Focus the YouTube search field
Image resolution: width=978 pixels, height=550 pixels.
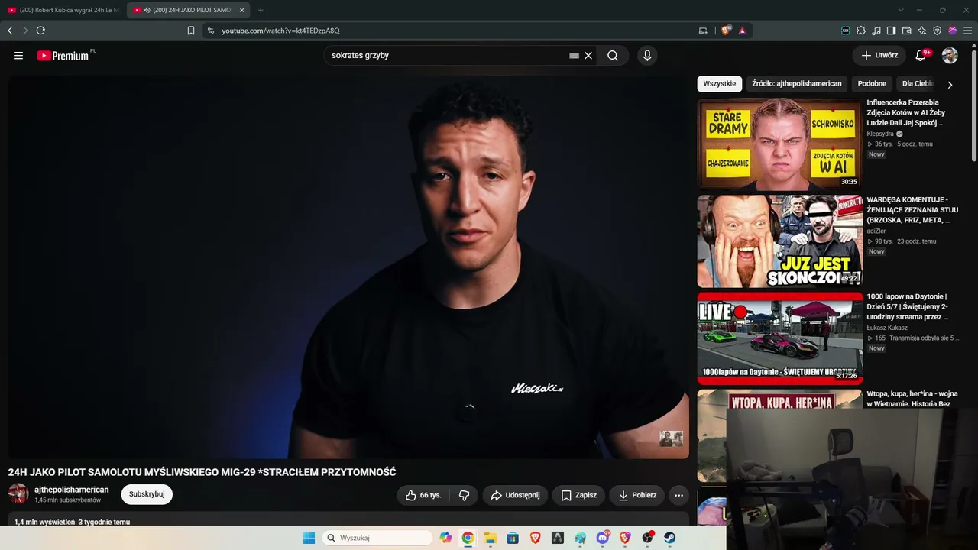point(447,56)
